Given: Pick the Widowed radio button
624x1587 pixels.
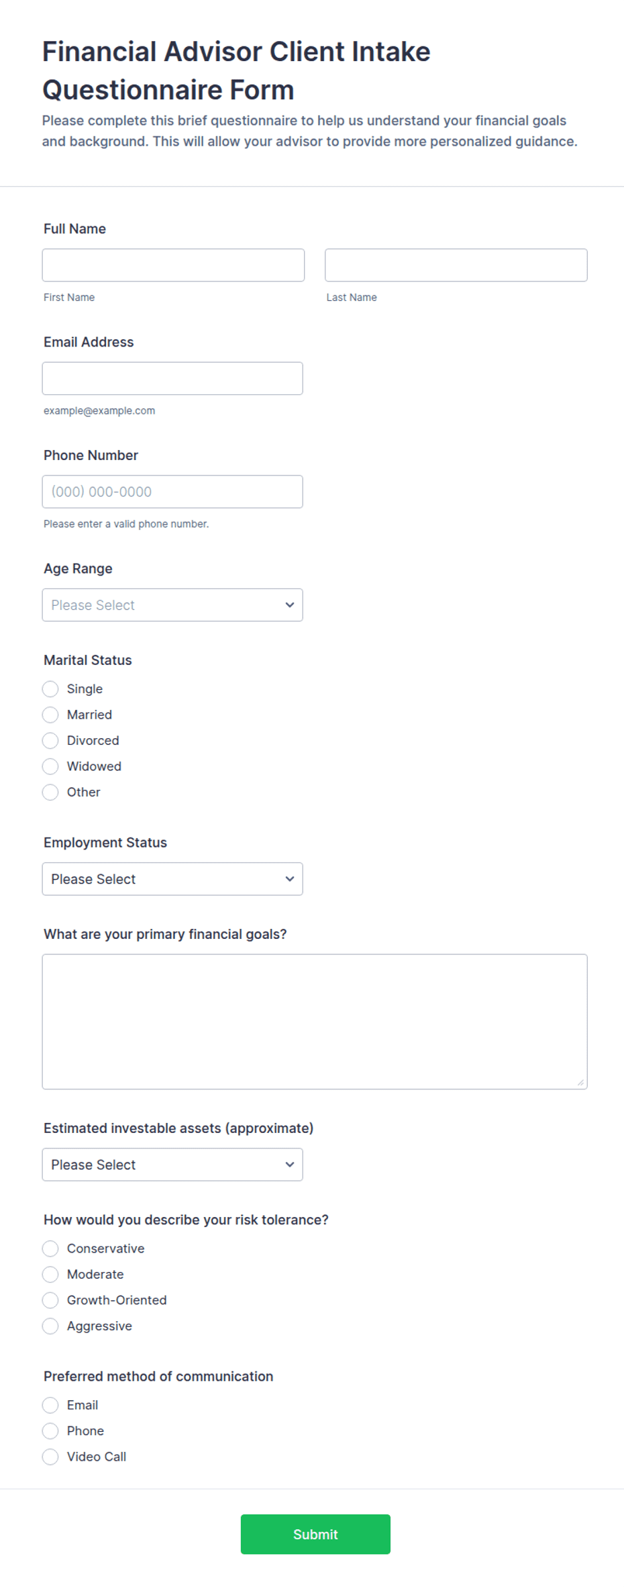Looking at the screenshot, I should pyautogui.click(x=50, y=766).
